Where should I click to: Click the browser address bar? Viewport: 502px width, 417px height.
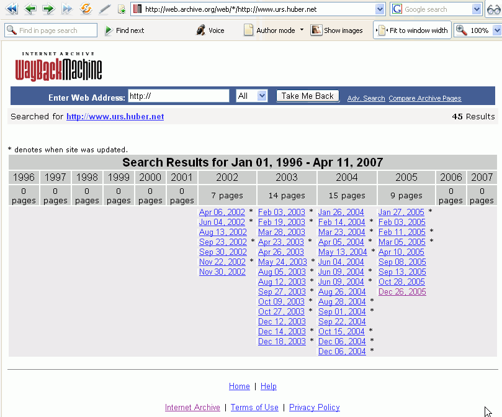click(x=259, y=9)
